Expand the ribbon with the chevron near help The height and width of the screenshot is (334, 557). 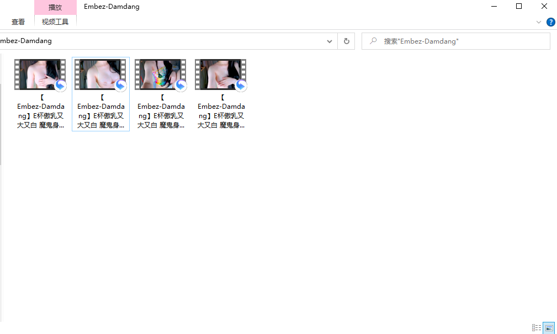tap(539, 22)
